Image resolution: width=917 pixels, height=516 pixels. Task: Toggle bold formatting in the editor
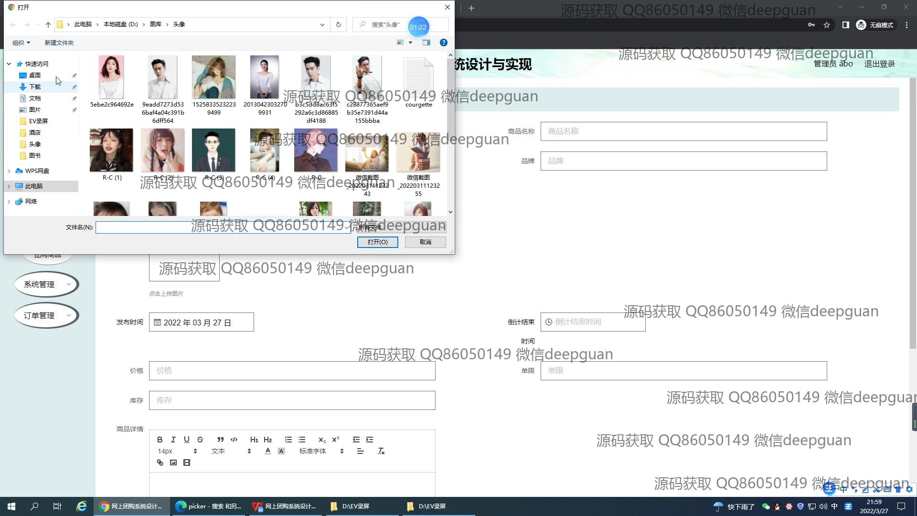click(x=160, y=440)
